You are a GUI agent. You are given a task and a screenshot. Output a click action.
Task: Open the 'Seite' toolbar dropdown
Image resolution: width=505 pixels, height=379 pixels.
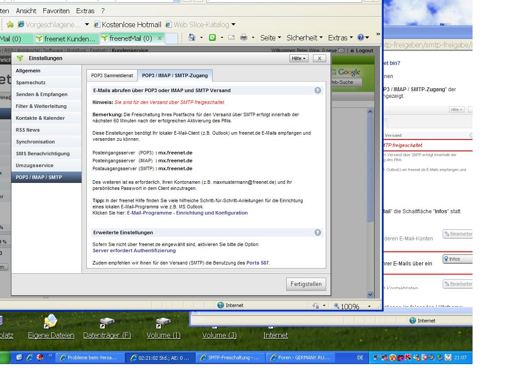tap(270, 38)
